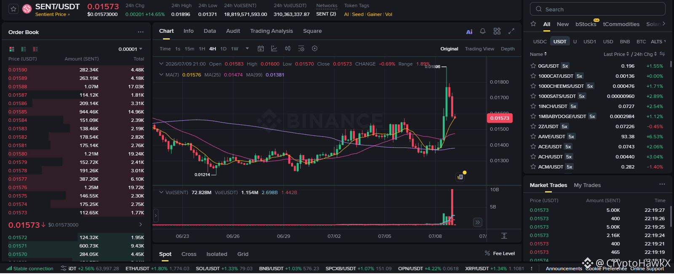
Task: Favorite the 1INCH/USDT pair star
Action: (533, 106)
